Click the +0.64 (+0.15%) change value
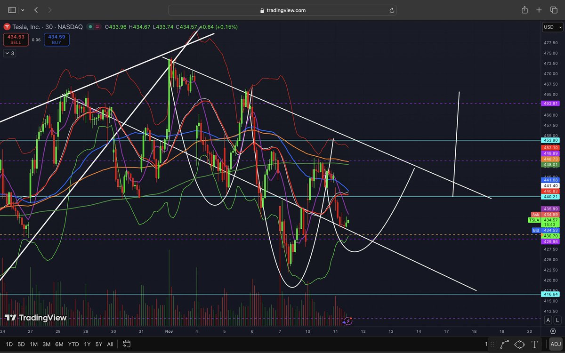Viewport: 565px width, 353px height. pyautogui.click(x=218, y=27)
